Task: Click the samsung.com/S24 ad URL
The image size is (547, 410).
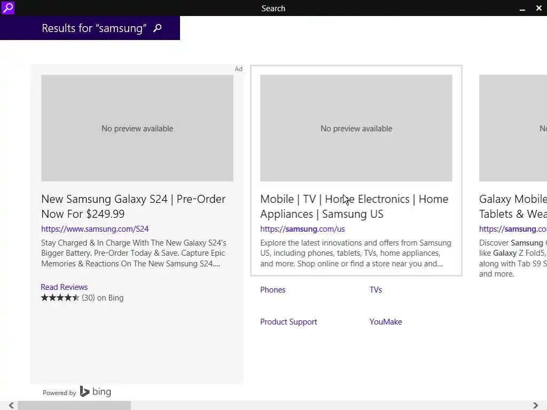Action: [95, 229]
